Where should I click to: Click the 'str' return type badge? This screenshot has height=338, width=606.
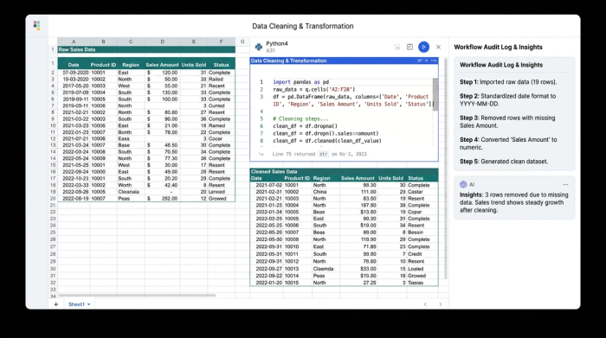(324, 154)
